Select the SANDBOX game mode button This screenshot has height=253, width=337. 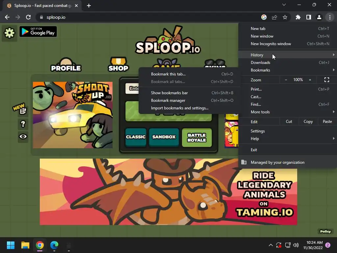[x=164, y=137]
